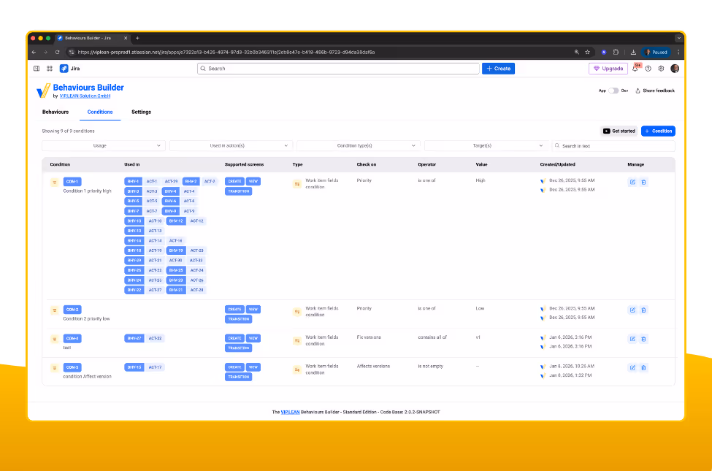Open Jira notifications bell
The width and height of the screenshot is (712, 471).
point(635,69)
